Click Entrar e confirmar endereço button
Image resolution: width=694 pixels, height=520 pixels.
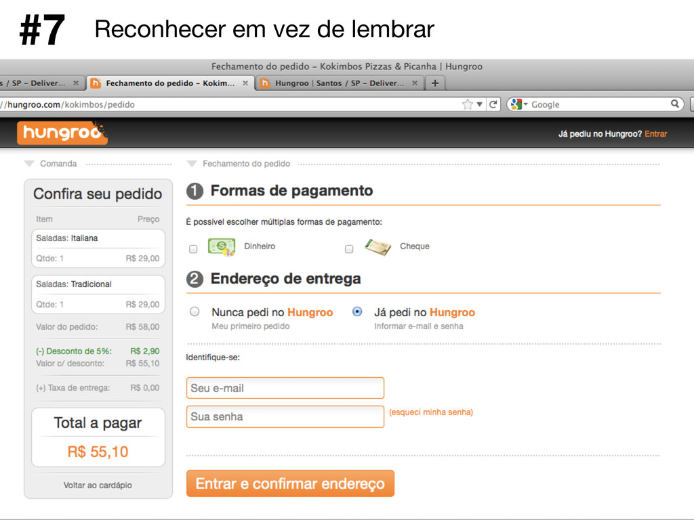click(x=290, y=483)
